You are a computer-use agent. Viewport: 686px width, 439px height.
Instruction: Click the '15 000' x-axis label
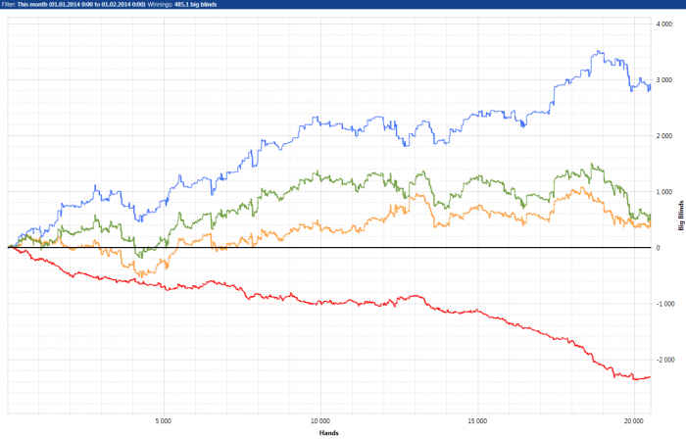pos(477,421)
